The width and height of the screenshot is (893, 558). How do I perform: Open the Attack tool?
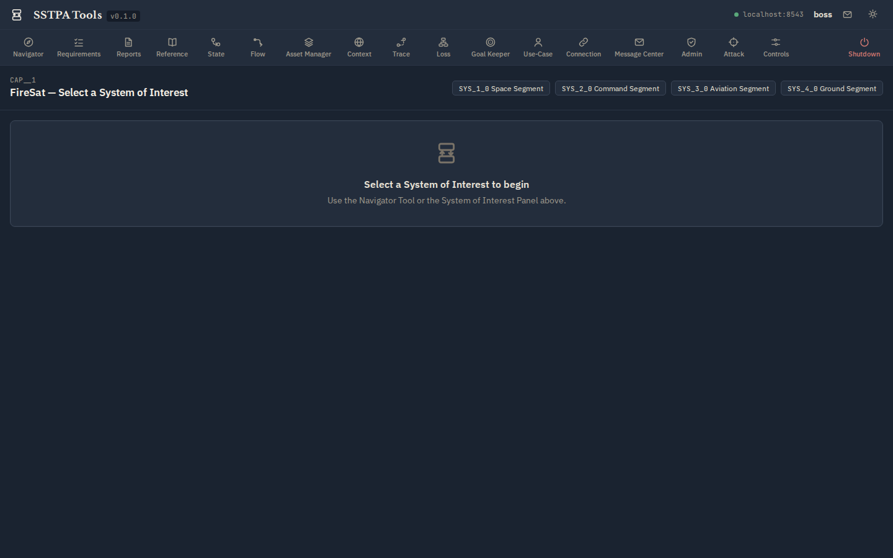734,47
